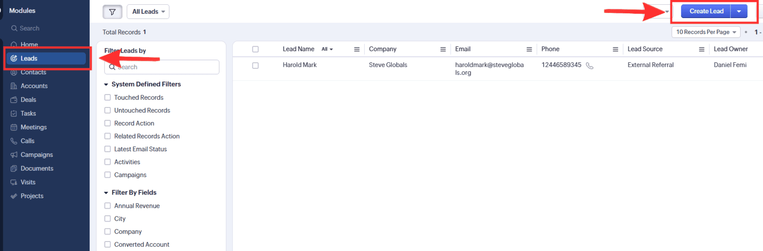
Task: Open Lead Source column menu icon
Action: pyautogui.click(x=701, y=49)
